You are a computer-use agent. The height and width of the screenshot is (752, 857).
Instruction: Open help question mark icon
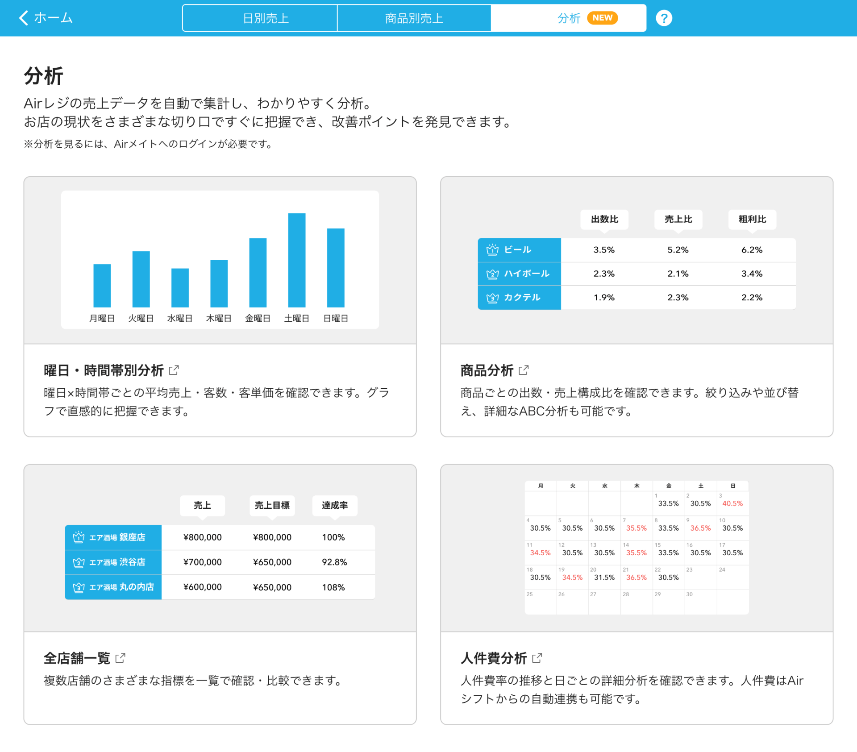point(664,18)
